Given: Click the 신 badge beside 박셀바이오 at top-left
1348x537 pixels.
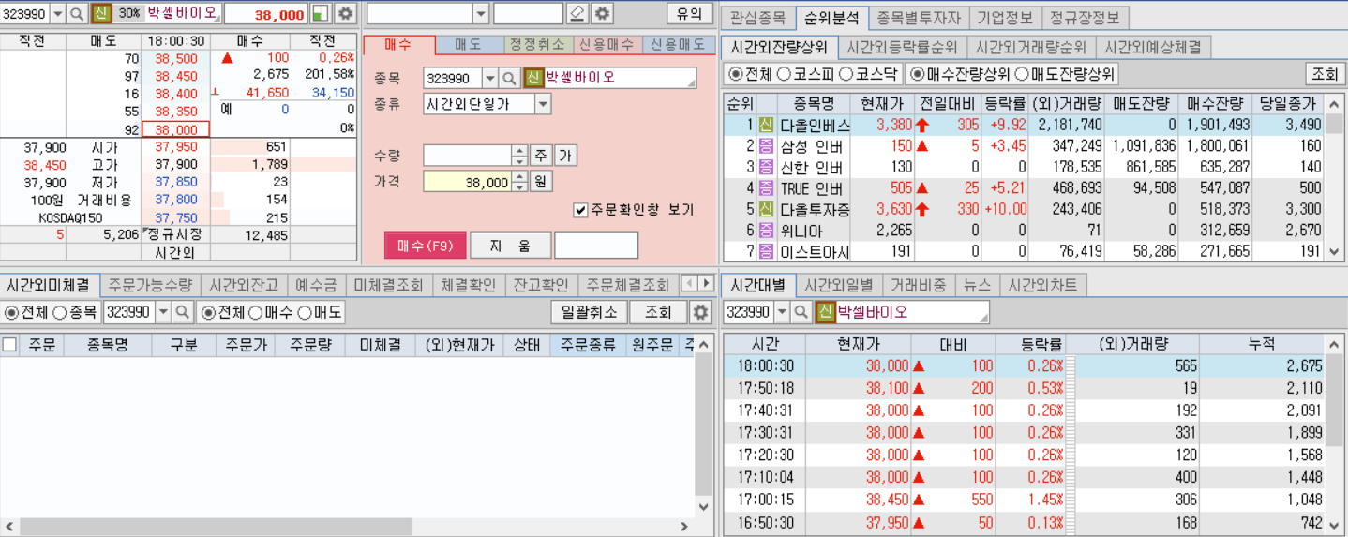Looking at the screenshot, I should [x=101, y=14].
